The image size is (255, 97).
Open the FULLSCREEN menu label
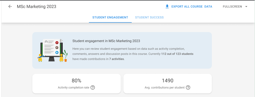click(x=233, y=7)
